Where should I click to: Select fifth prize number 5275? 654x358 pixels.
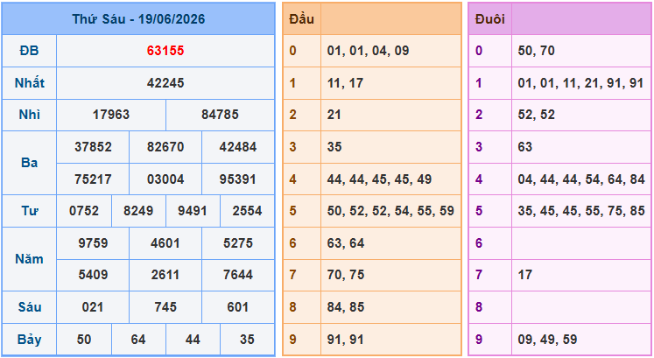[238, 243]
